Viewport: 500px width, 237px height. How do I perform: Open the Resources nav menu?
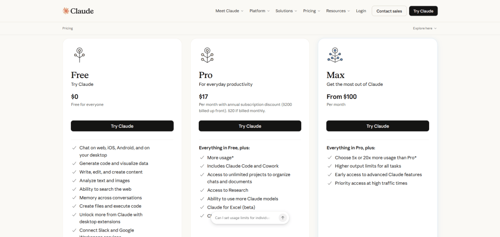(338, 11)
